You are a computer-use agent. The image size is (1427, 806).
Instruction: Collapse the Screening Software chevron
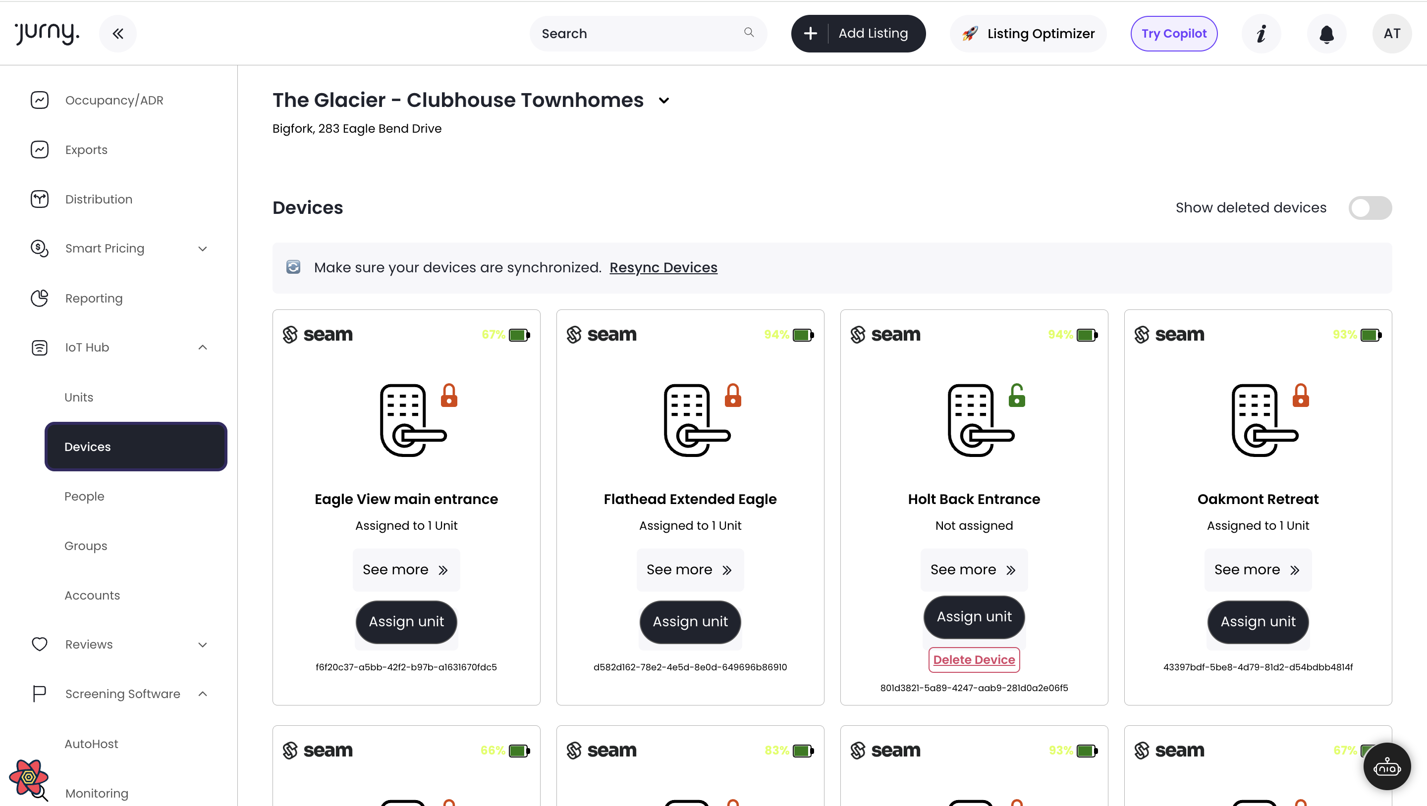pyautogui.click(x=203, y=694)
